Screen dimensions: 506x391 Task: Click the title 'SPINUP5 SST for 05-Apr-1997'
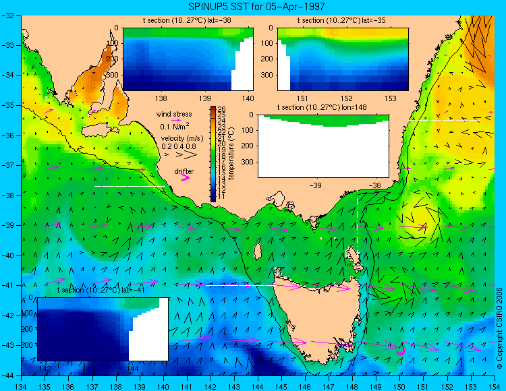tap(256, 6)
